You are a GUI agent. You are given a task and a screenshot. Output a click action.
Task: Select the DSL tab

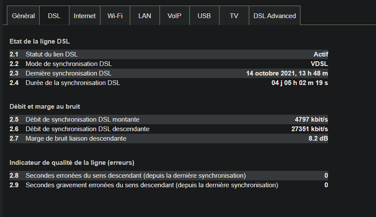point(54,16)
